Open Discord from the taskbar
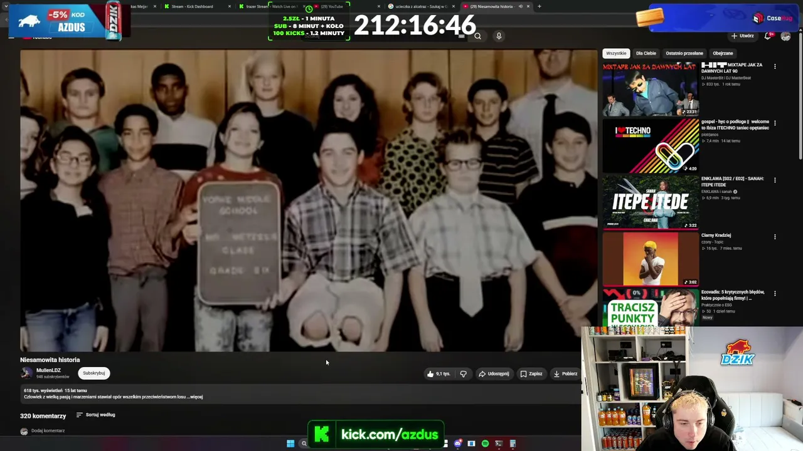 pos(458,443)
